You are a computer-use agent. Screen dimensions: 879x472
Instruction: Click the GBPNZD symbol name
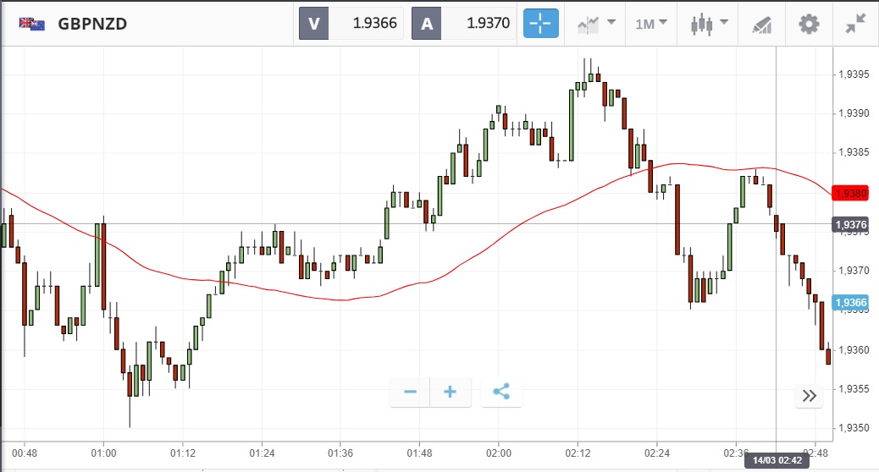[x=92, y=24]
